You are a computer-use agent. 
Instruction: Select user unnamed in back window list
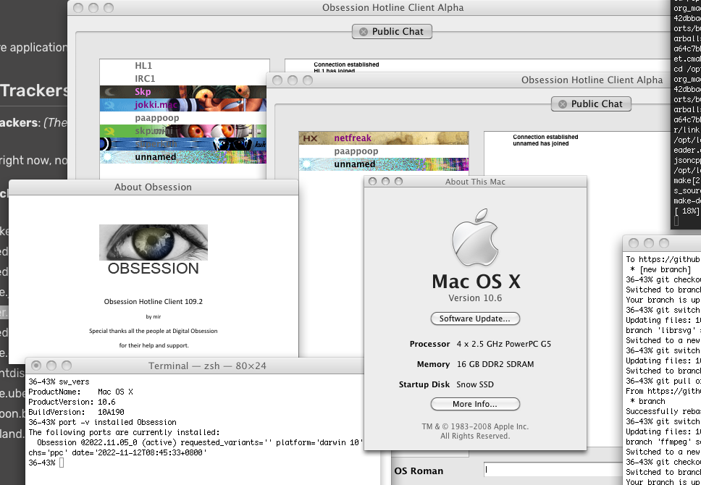(182, 157)
